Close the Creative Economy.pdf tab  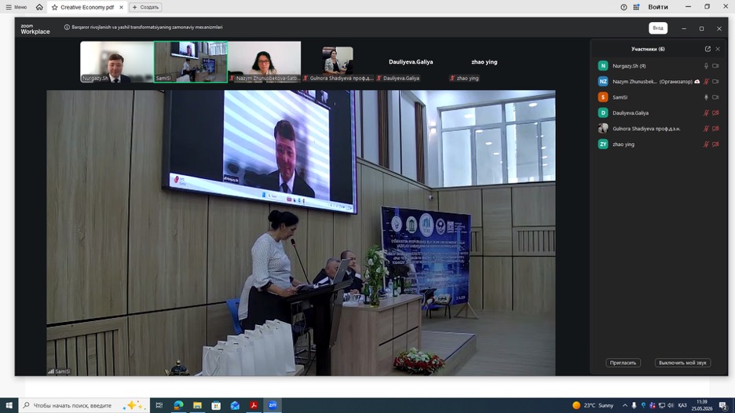[121, 7]
